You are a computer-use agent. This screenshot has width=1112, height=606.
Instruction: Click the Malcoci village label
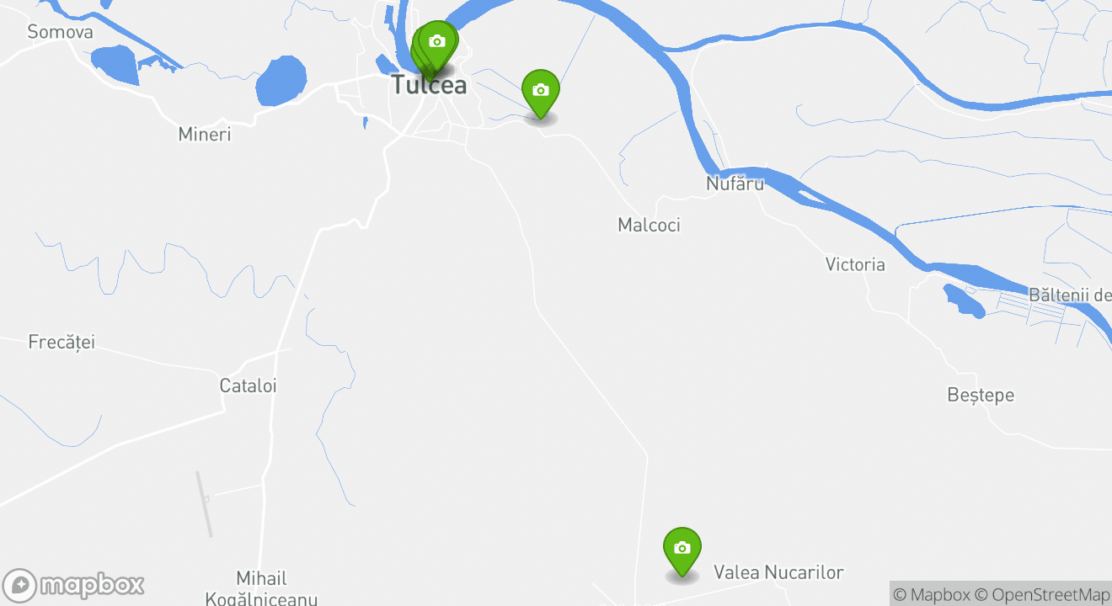[649, 225]
